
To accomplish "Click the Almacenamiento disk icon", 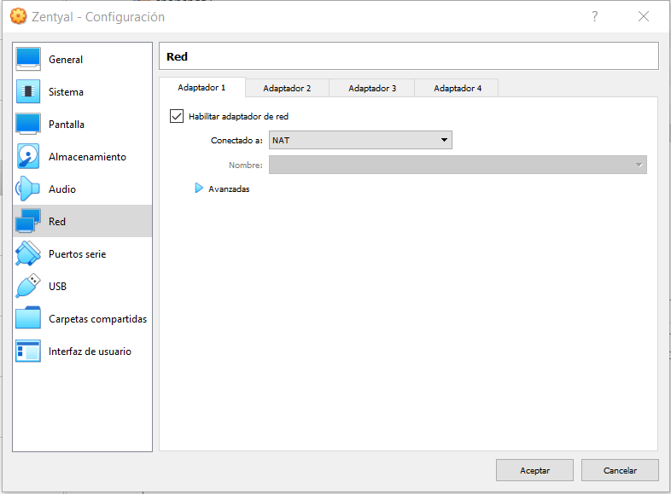I will [28, 156].
